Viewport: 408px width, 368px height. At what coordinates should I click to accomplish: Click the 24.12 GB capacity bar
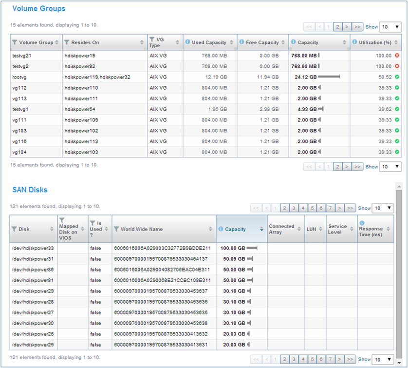click(x=329, y=77)
